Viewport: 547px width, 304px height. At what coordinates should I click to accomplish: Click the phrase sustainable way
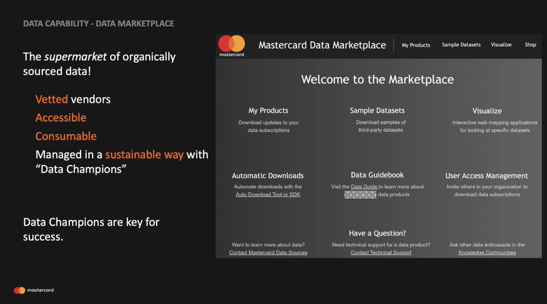pyautogui.click(x=144, y=155)
